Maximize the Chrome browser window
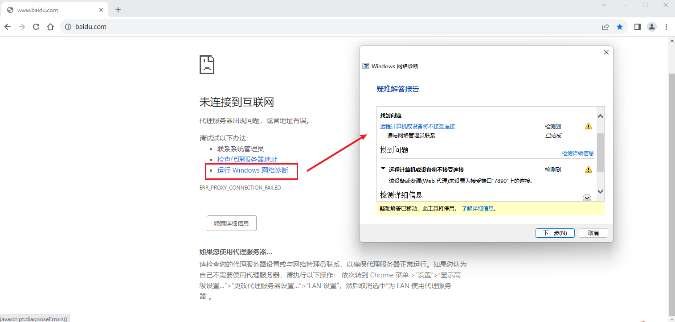The width and height of the screenshot is (675, 322). point(645,5)
